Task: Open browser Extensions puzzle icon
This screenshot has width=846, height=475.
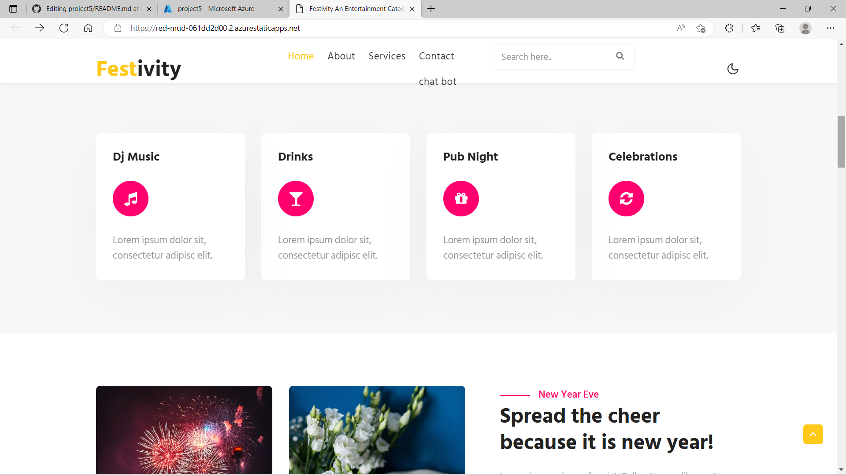Action: tap(729, 28)
